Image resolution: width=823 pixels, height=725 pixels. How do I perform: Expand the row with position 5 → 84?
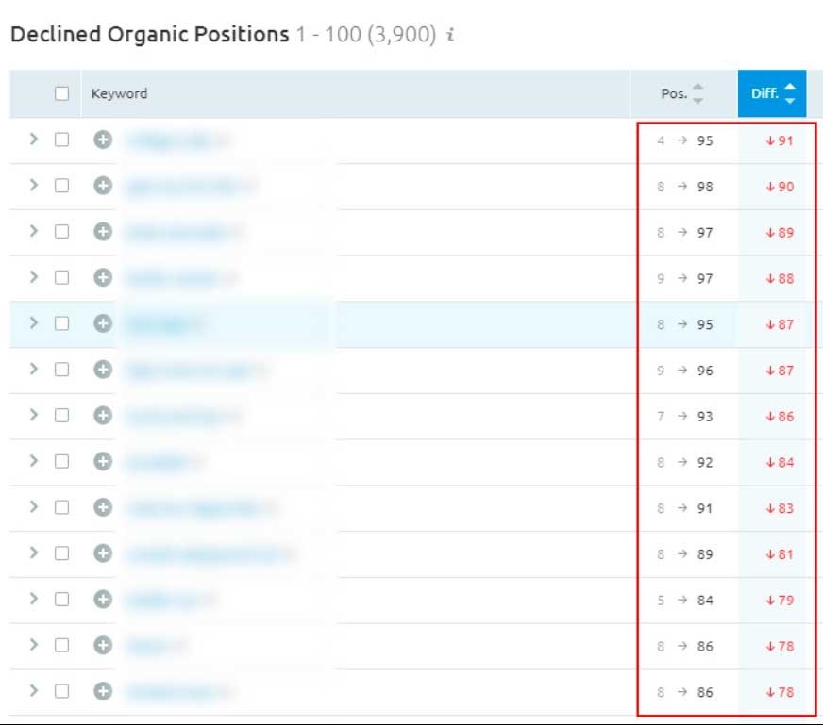click(34, 599)
